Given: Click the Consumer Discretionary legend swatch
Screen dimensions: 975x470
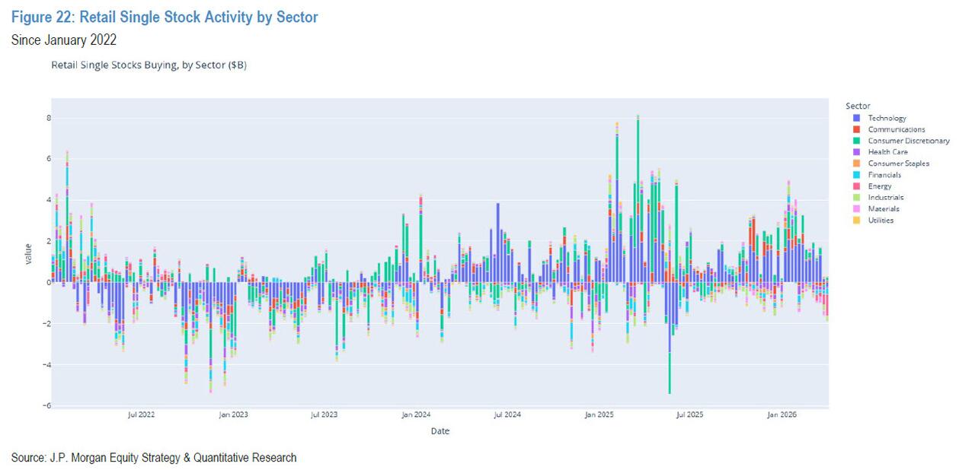Looking at the screenshot, I should 856,141.
